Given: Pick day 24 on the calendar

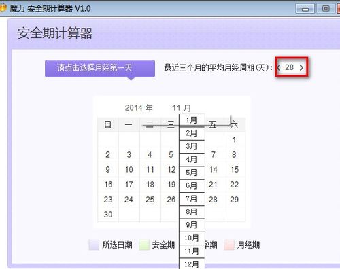Looking at the screenshot, I should pyautogui.click(x=129, y=200).
